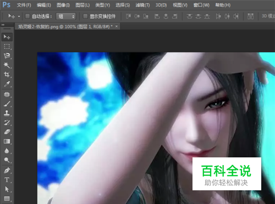The image size is (275, 204).
Task: Click align horizontal centers icon
Action: (166, 16)
